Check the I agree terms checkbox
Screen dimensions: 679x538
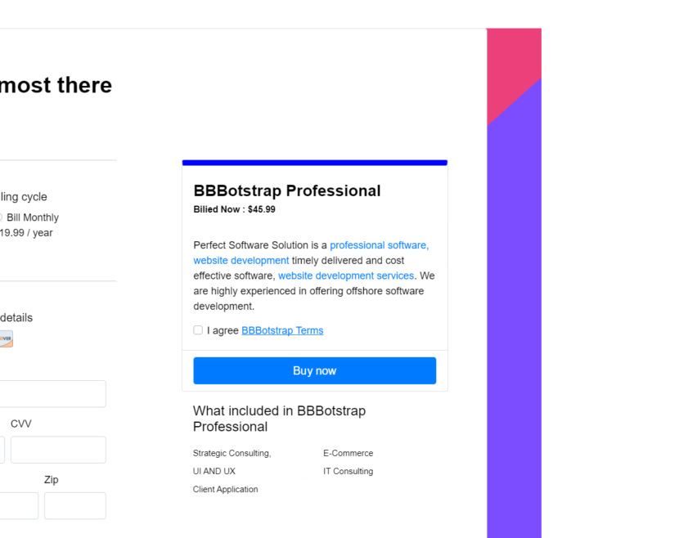(x=198, y=330)
